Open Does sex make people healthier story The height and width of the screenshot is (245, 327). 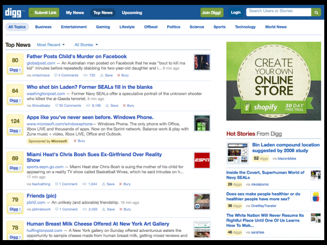[x=263, y=197]
